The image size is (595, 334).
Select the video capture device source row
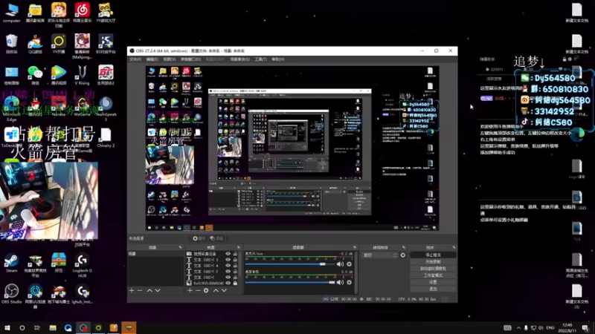click(x=213, y=254)
